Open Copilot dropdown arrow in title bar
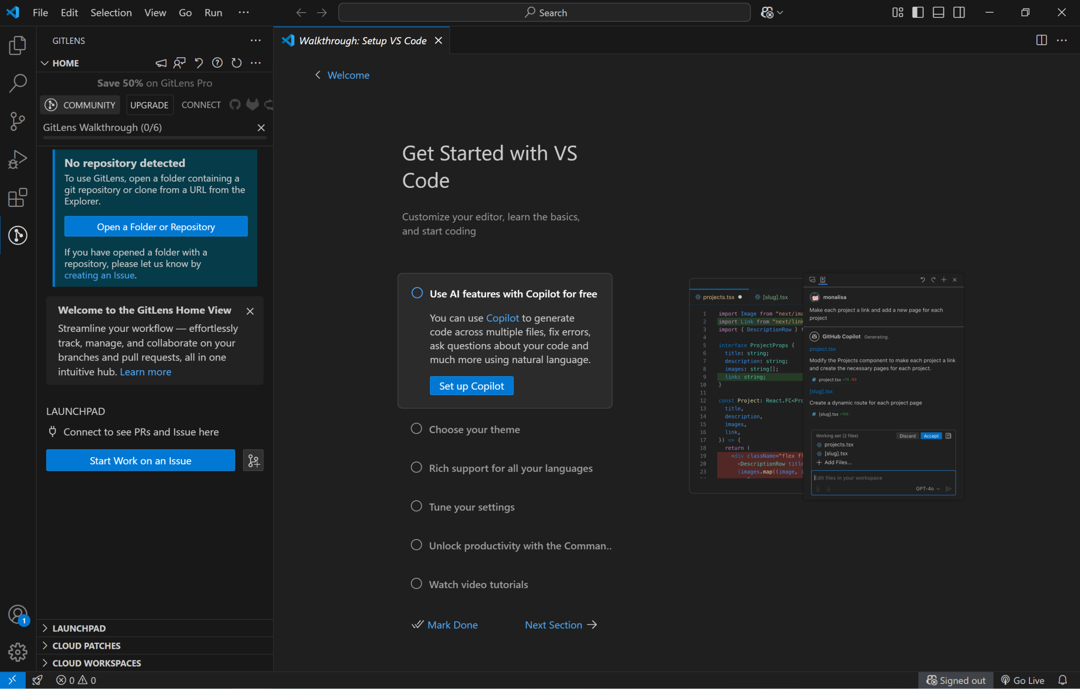This screenshot has height=689, width=1080. tap(780, 13)
